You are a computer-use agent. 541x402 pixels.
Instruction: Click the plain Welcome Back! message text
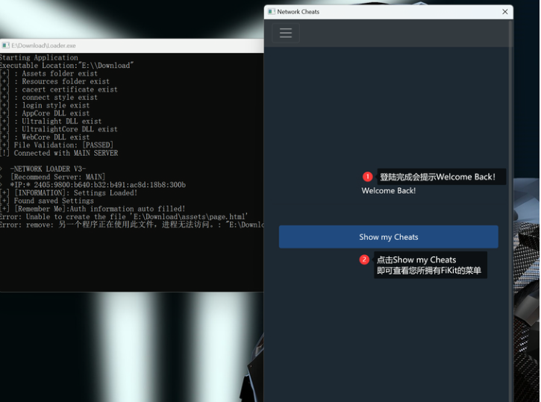[388, 191]
